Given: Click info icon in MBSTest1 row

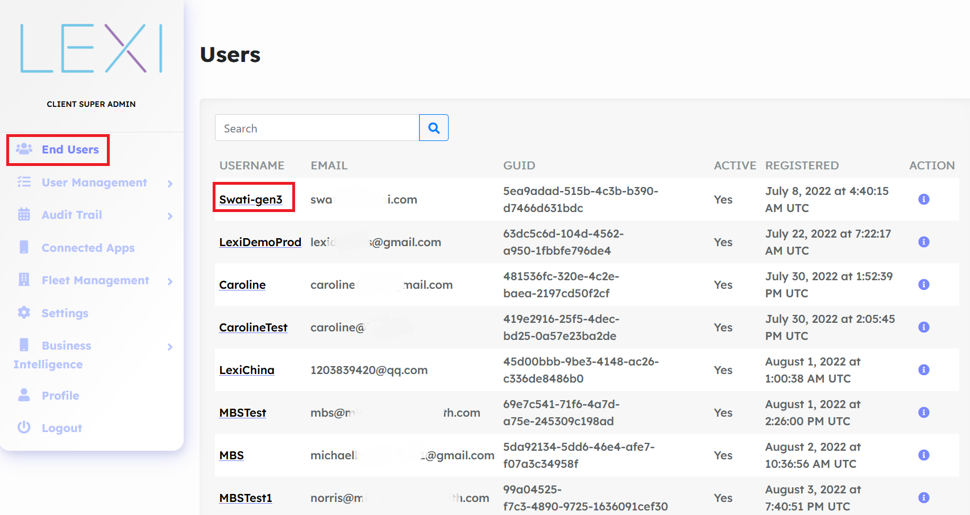Looking at the screenshot, I should click(923, 497).
